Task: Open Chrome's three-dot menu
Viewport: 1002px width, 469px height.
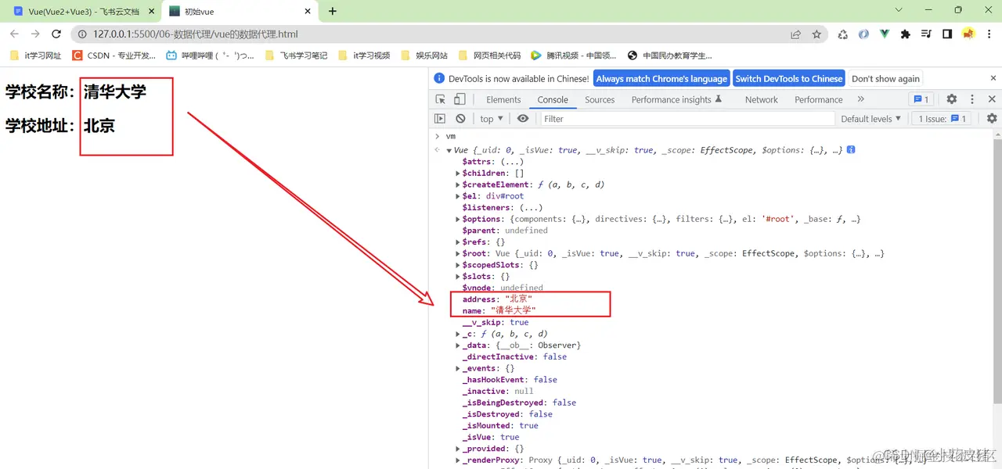Action: tap(989, 34)
